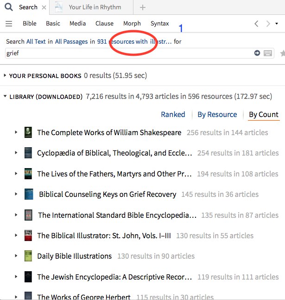Screen dimensions: 285x300
Task: Sort results by Ranked
Action: click(173, 114)
